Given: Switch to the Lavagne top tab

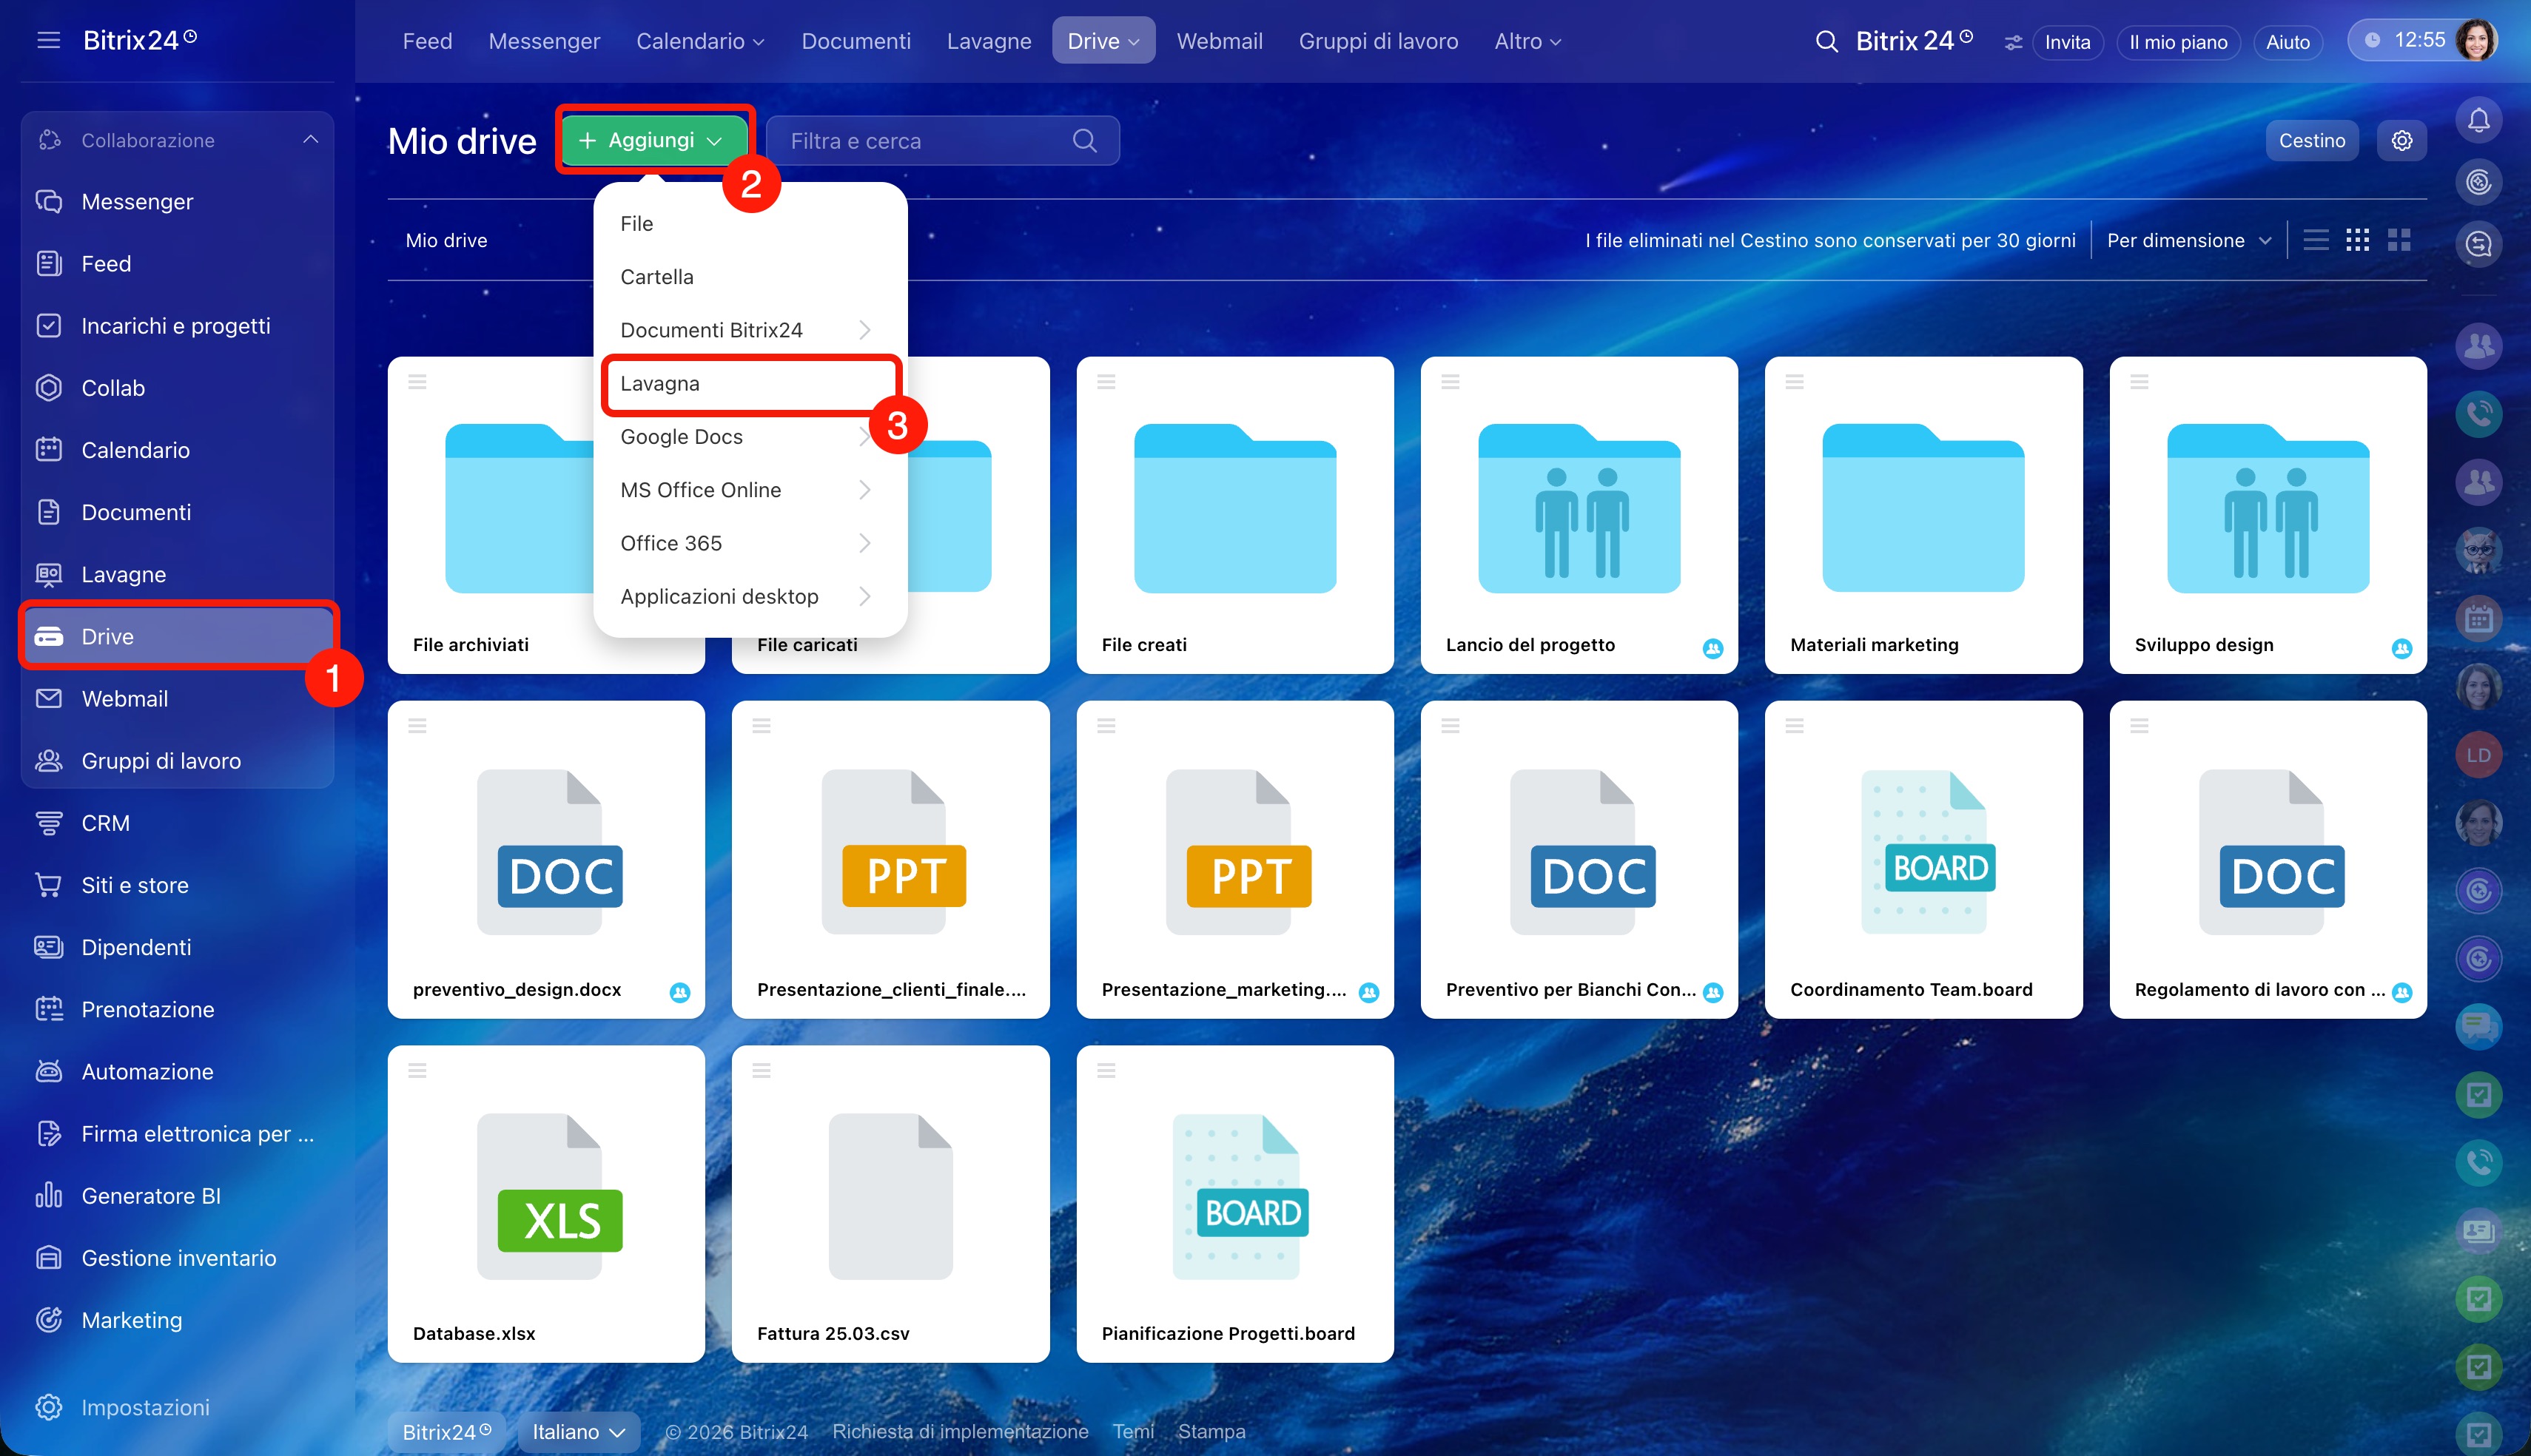Looking at the screenshot, I should point(989,41).
